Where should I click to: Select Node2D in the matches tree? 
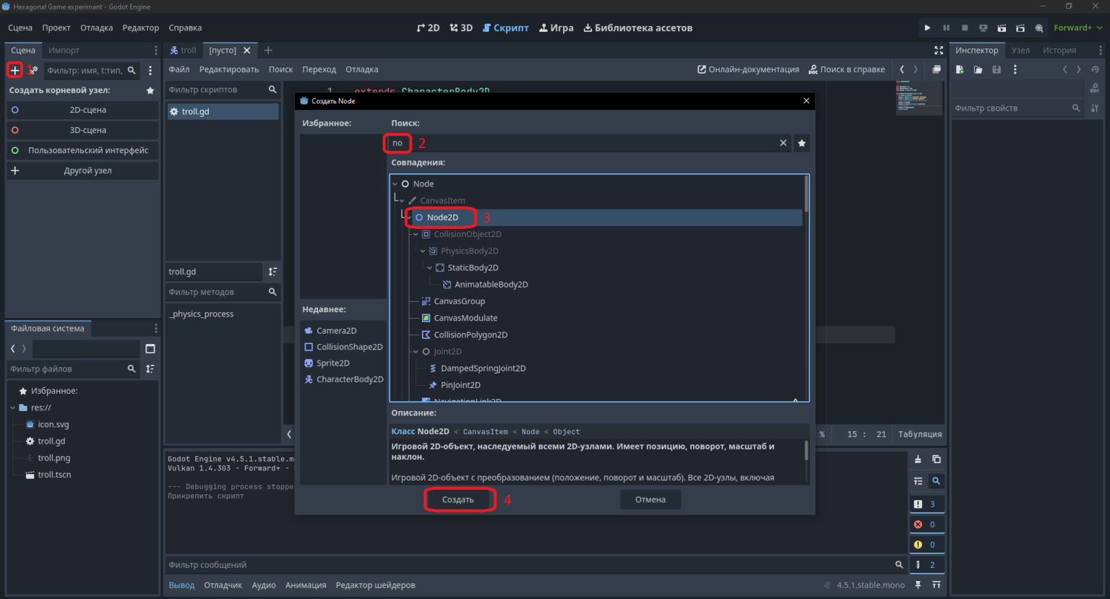tap(442, 217)
